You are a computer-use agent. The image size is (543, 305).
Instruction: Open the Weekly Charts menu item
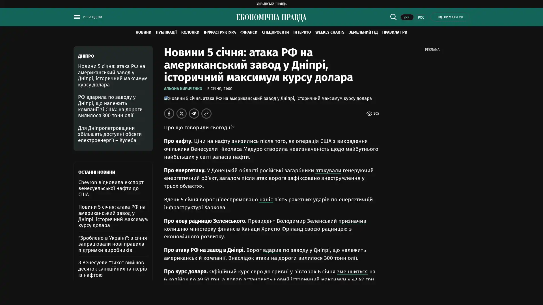pyautogui.click(x=329, y=32)
